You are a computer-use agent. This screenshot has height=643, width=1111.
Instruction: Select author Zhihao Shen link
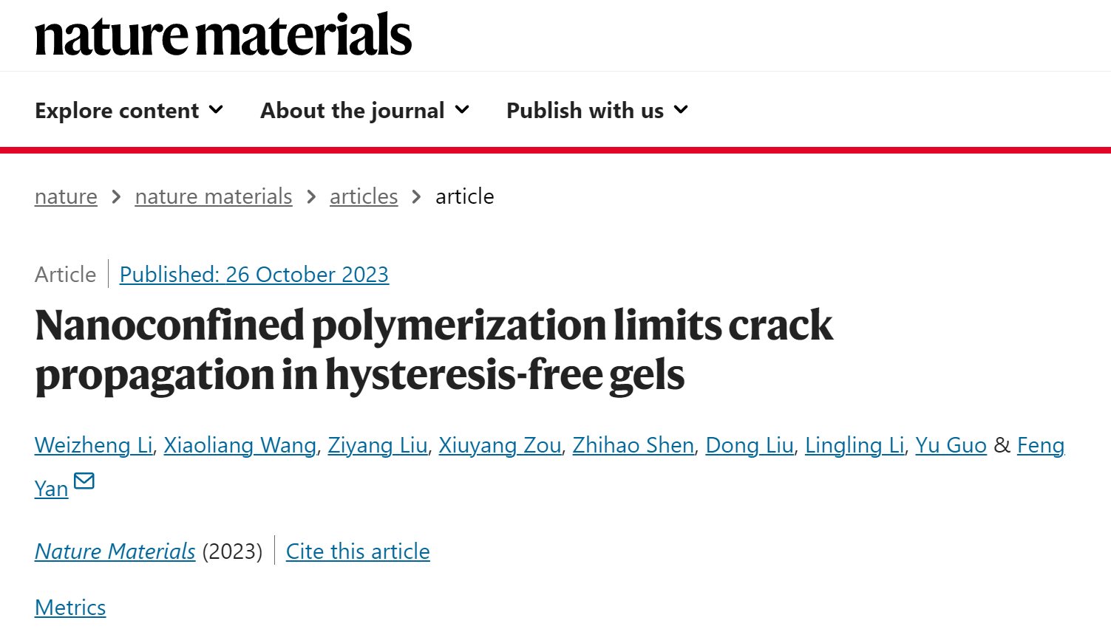(x=633, y=445)
